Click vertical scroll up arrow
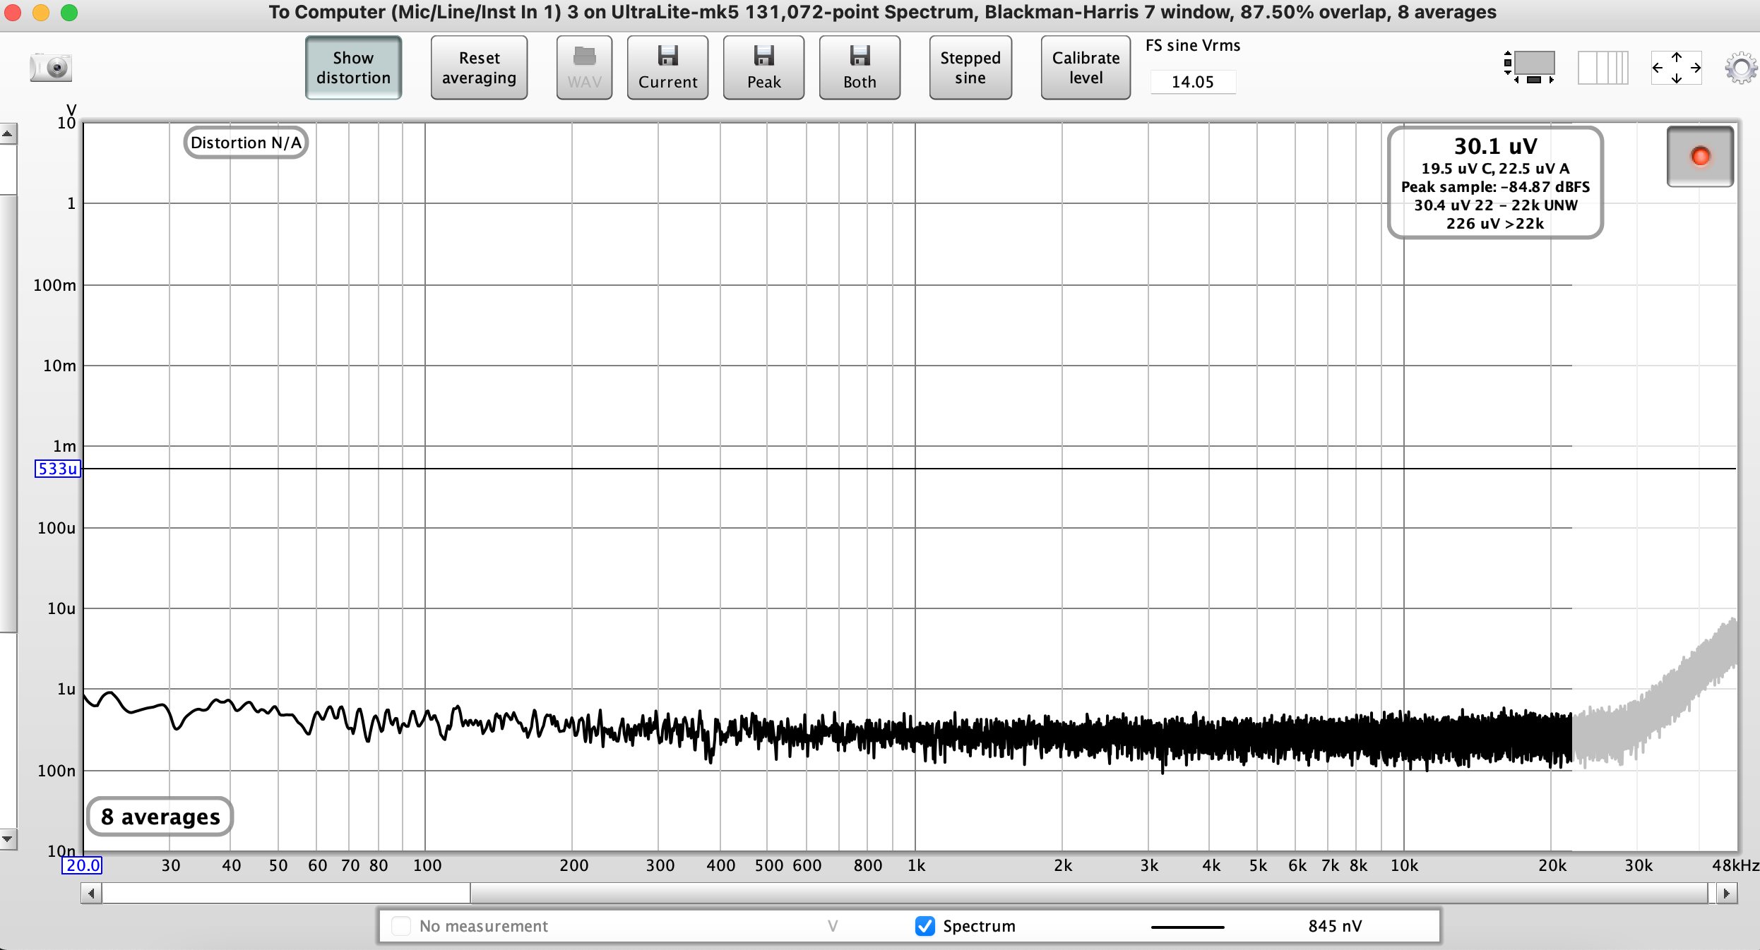 pyautogui.click(x=8, y=133)
